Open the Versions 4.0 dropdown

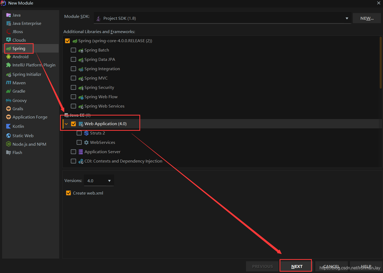coord(99,181)
